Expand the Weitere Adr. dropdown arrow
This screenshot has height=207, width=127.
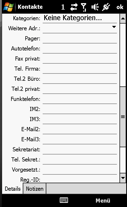pos(114,27)
